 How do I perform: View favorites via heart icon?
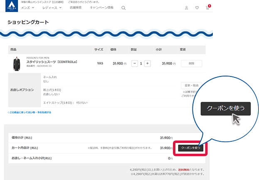pyautogui.click(x=197, y=8)
